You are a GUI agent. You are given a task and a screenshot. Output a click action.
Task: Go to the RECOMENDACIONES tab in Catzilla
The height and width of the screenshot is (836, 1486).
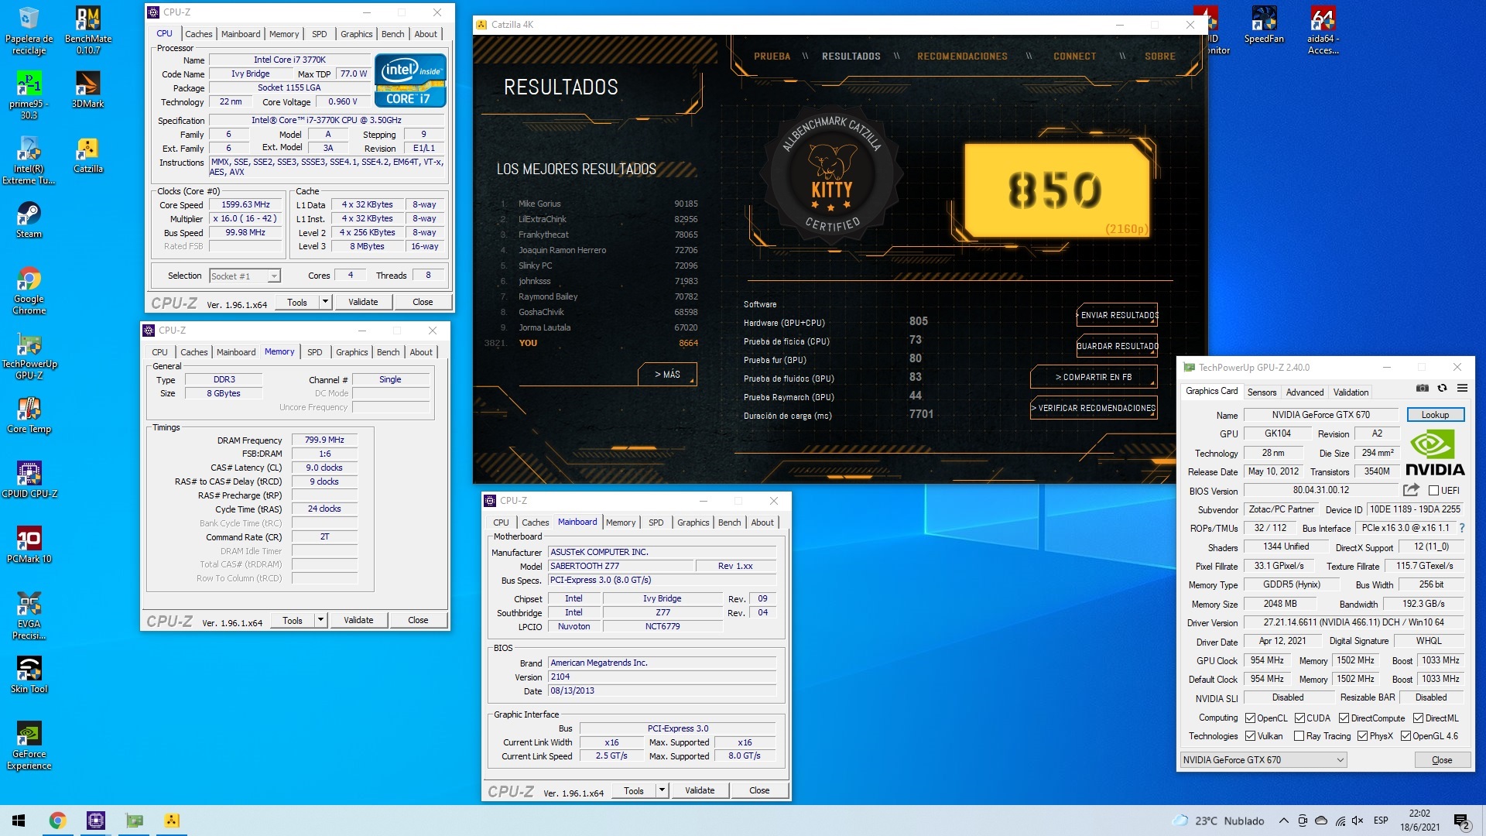[962, 57]
